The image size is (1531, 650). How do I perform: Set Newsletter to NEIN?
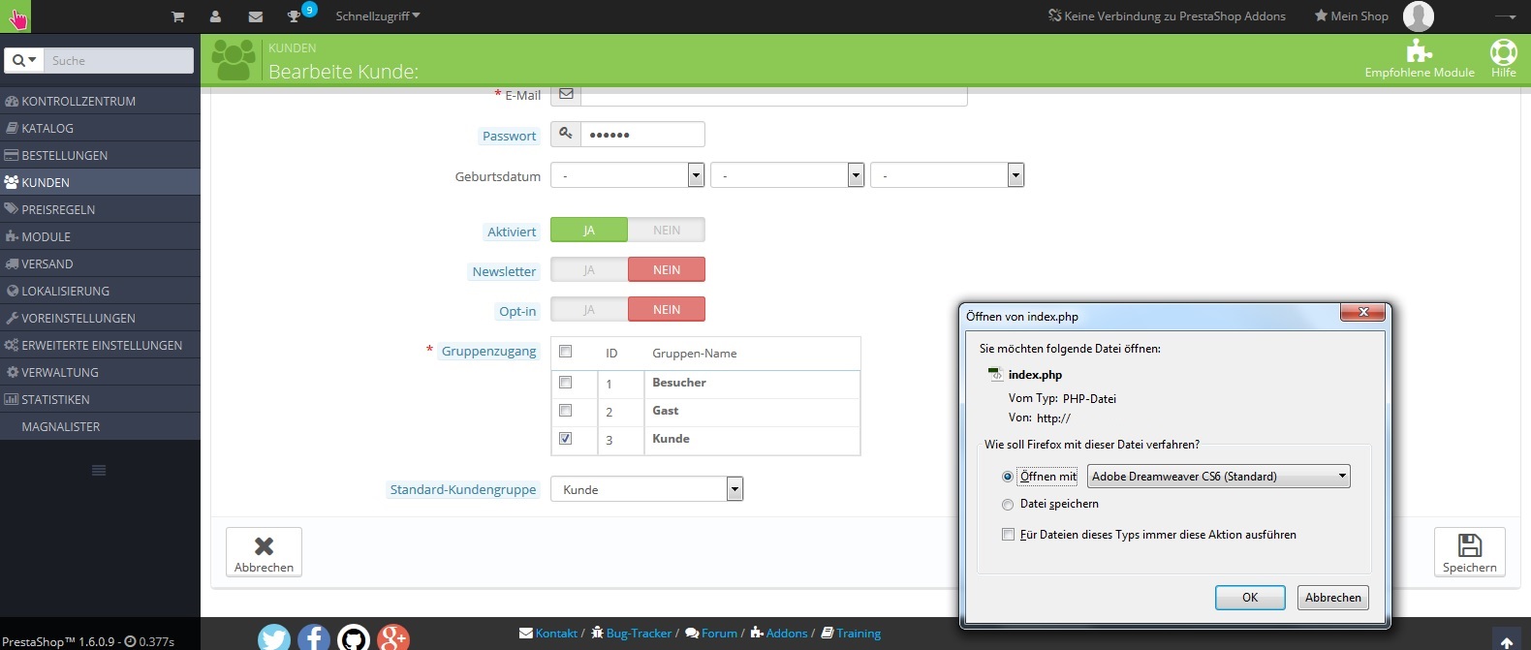tap(667, 269)
